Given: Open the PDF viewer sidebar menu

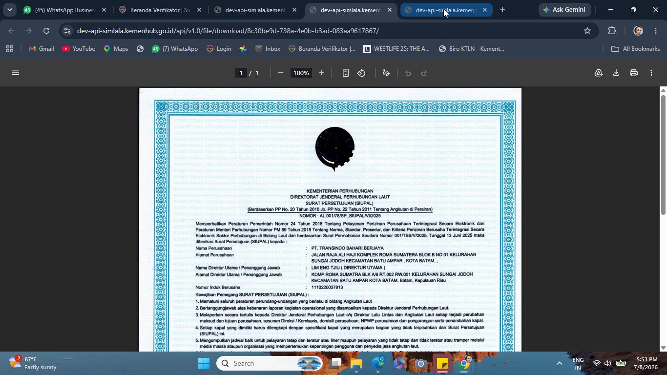Looking at the screenshot, I should (16, 73).
